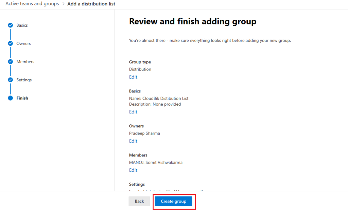Edit the Owners list
Screen dimensions: 348x210
pyautogui.click(x=133, y=141)
